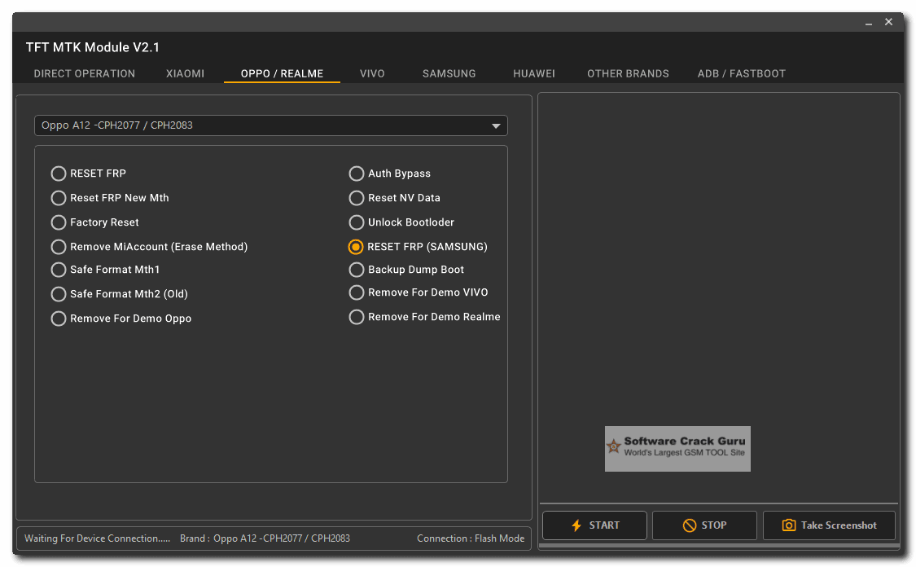
Task: Click the camera icon on Take Screenshot
Action: click(x=789, y=525)
